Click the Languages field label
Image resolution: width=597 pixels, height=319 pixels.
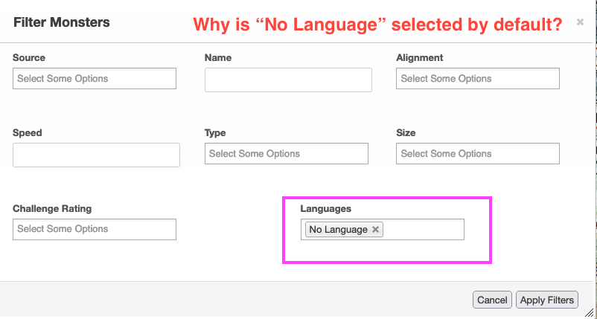[x=326, y=209]
